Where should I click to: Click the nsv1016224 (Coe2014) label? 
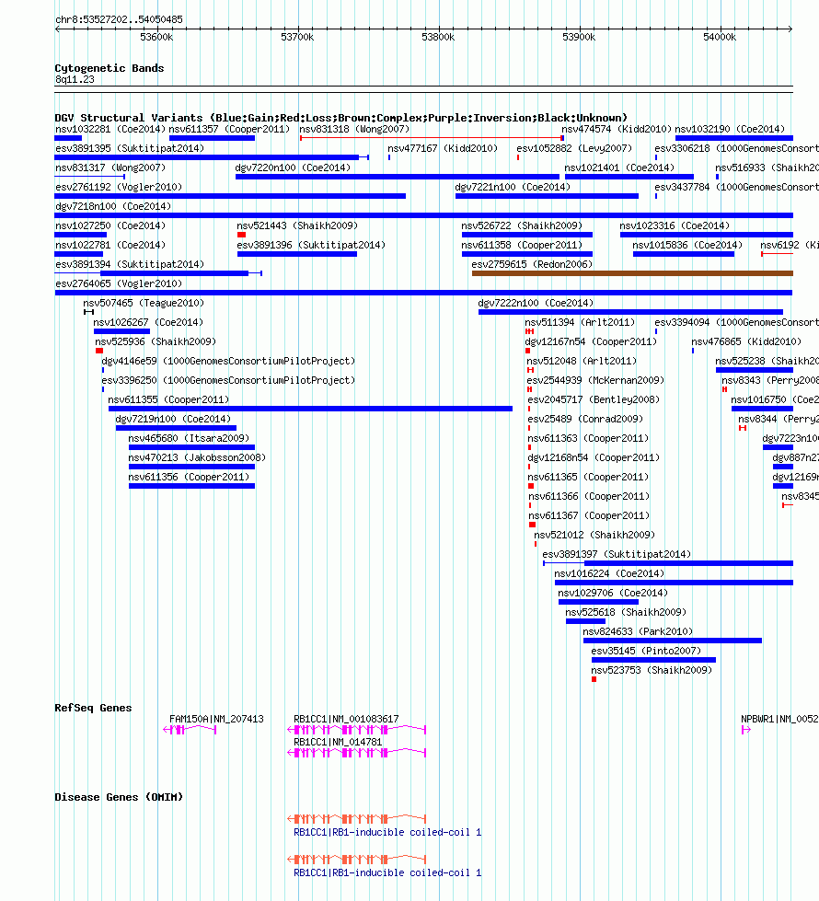pyautogui.click(x=609, y=574)
